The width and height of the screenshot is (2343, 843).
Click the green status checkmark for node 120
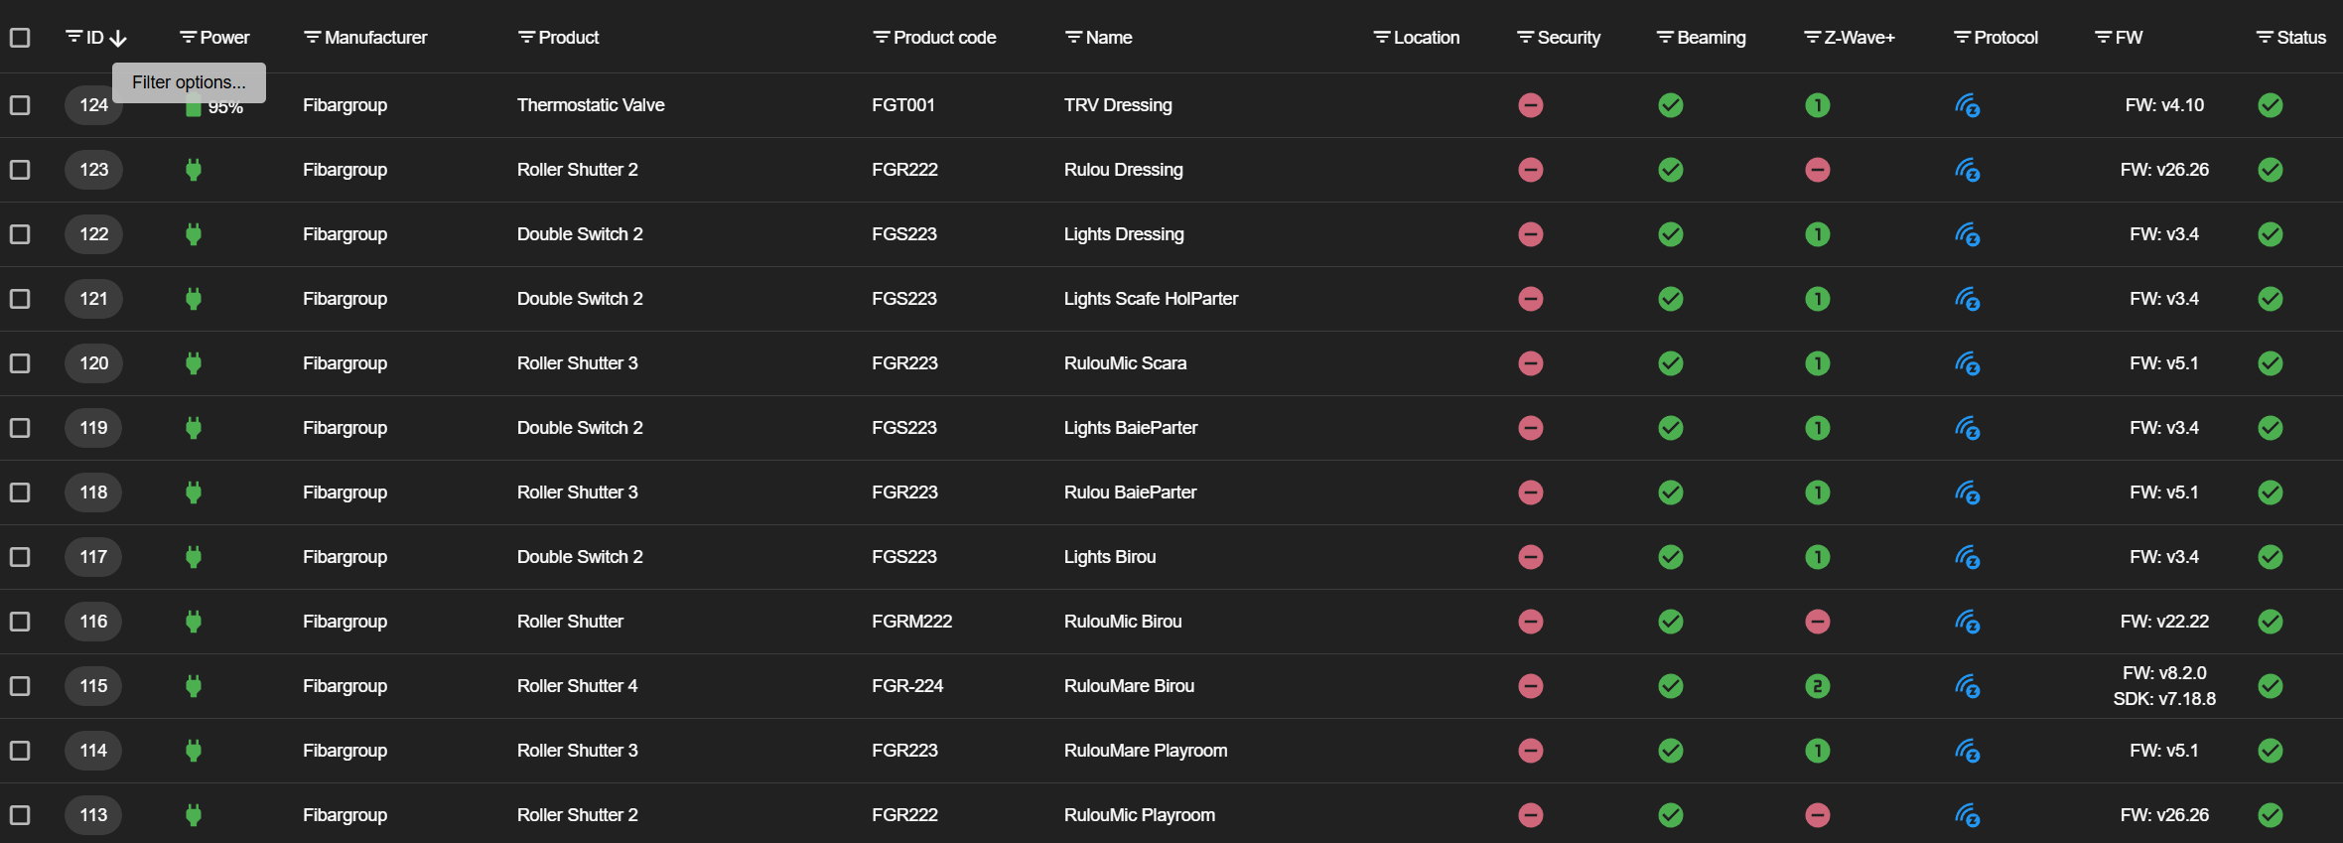[2270, 363]
